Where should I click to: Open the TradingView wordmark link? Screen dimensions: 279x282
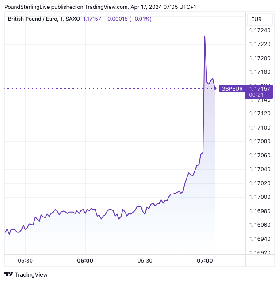(31, 274)
